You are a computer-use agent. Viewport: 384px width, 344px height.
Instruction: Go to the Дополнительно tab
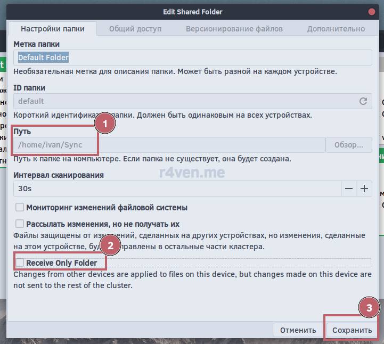coord(336,29)
